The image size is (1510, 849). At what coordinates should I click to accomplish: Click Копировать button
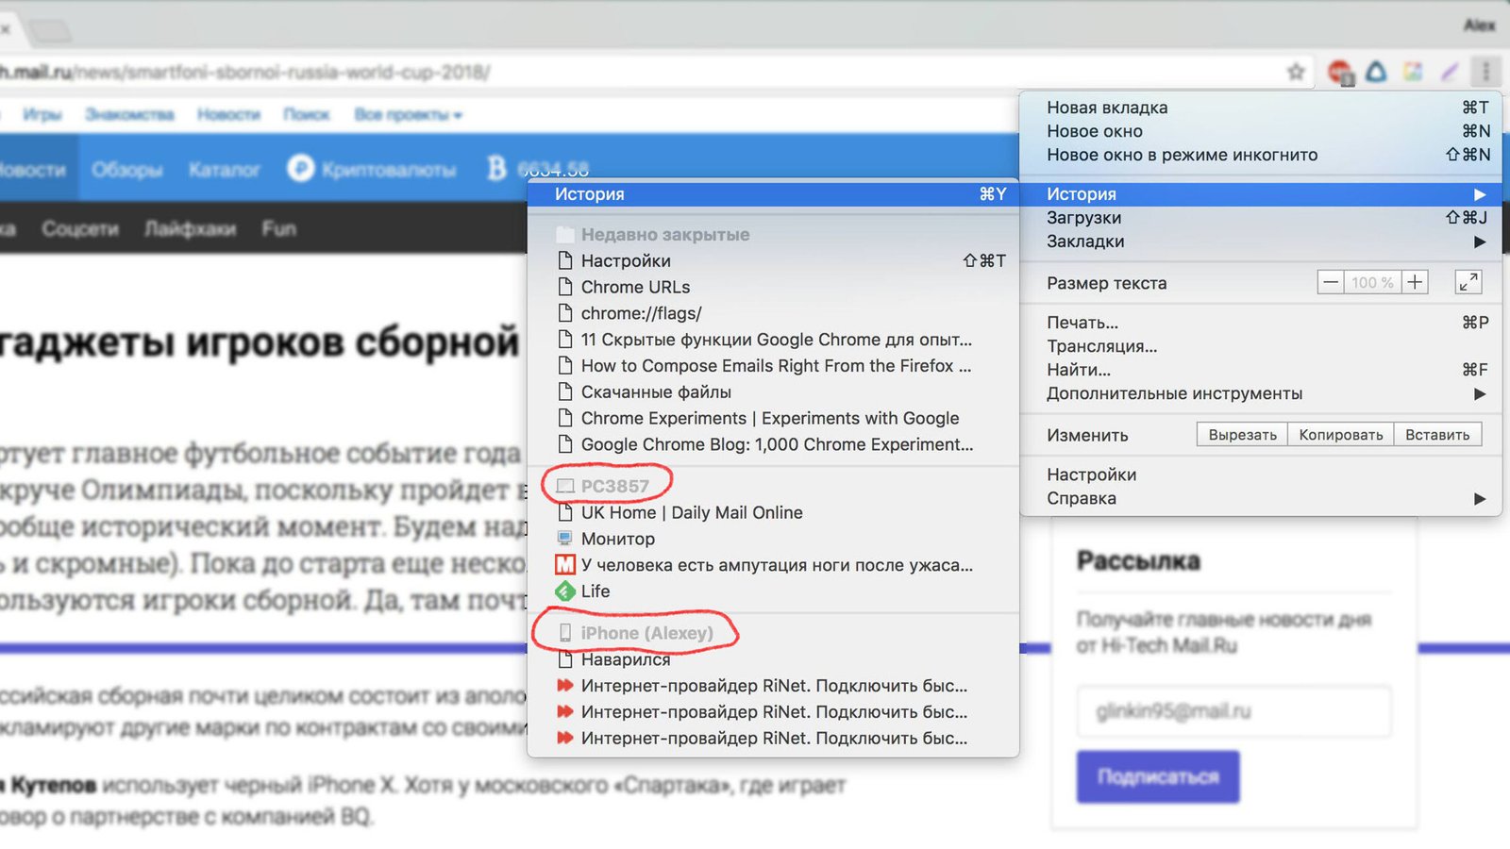coord(1341,435)
